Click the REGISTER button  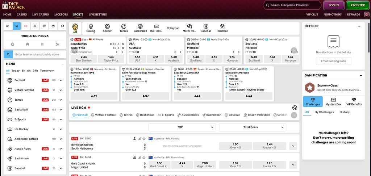tap(358, 5)
